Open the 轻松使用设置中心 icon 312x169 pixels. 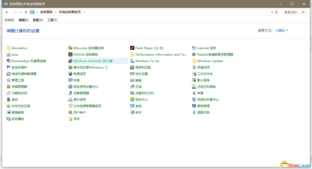click(70, 87)
